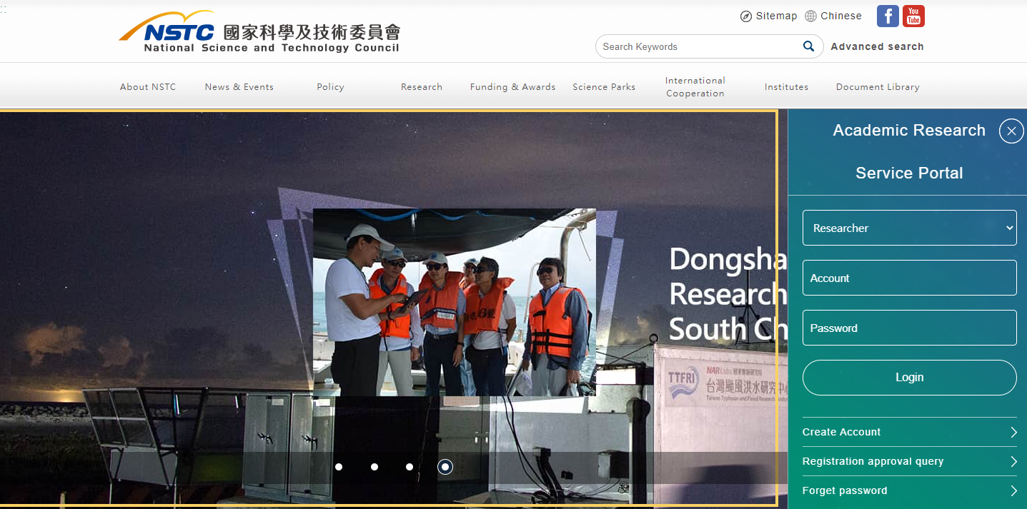Open the About NSTC menu
This screenshot has height=509, width=1027.
(148, 87)
